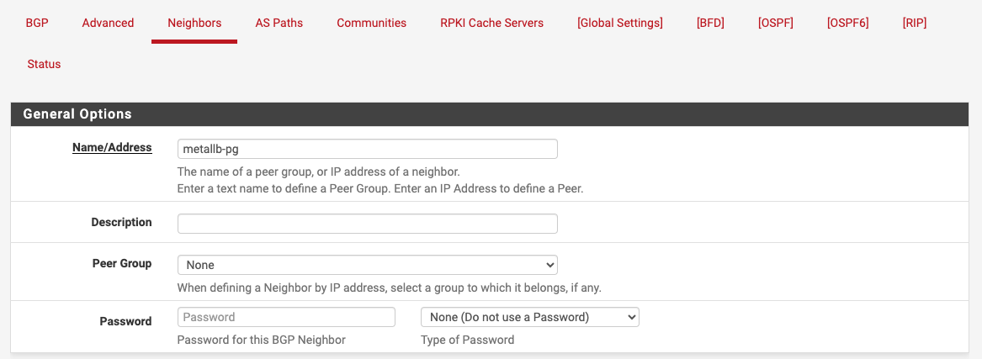Switch to the [OSPF6] tab

pyautogui.click(x=847, y=23)
